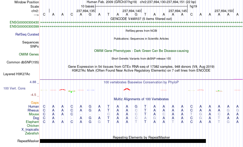Select the Mouse species row label

pos(34,114)
